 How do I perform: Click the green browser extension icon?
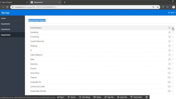click(x=163, y=7)
